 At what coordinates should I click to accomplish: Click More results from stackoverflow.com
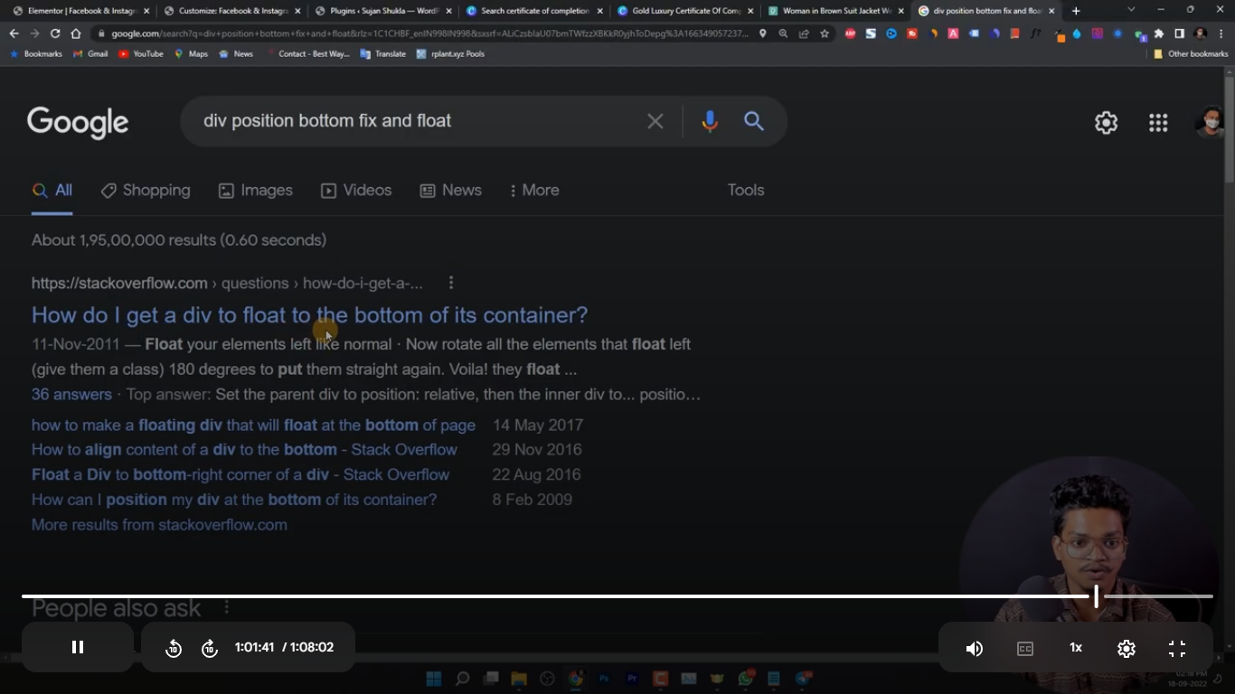159,524
